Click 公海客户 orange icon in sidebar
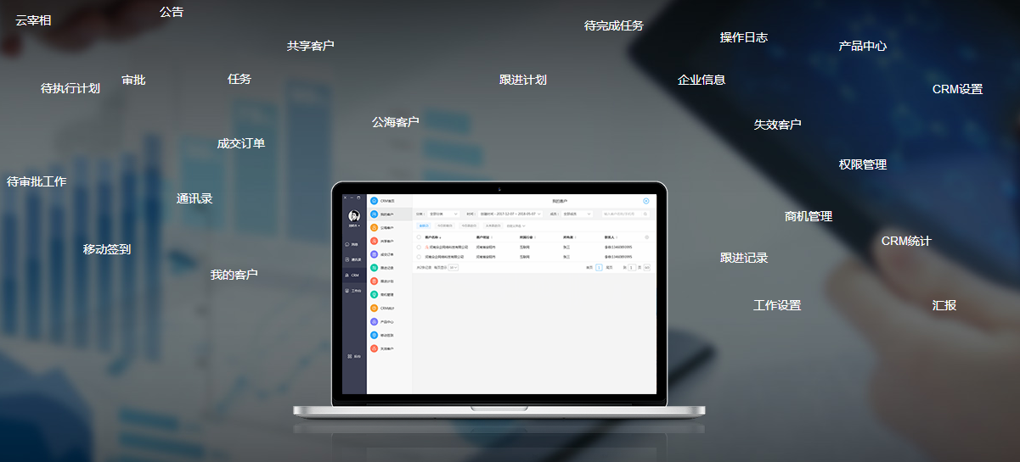1020x462 pixels. [x=374, y=228]
